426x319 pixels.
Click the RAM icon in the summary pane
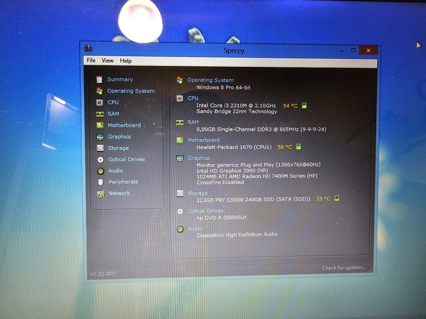[x=180, y=123]
